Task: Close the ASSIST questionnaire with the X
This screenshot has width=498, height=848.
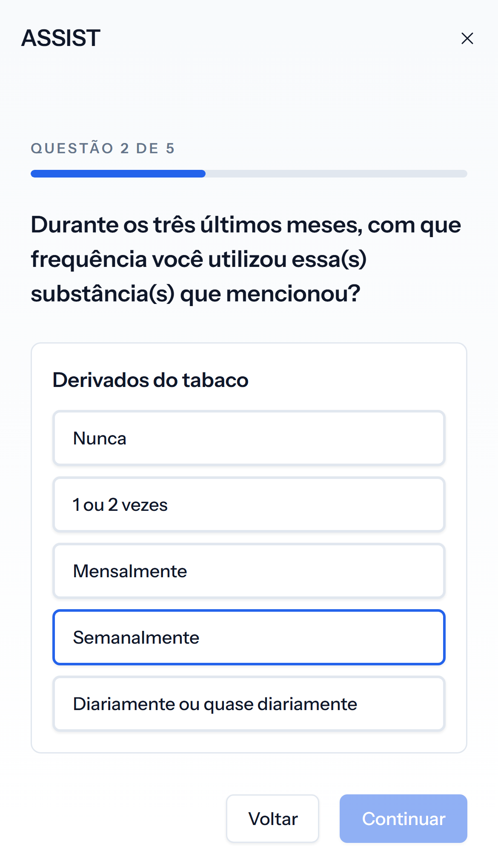Action: pyautogui.click(x=467, y=38)
